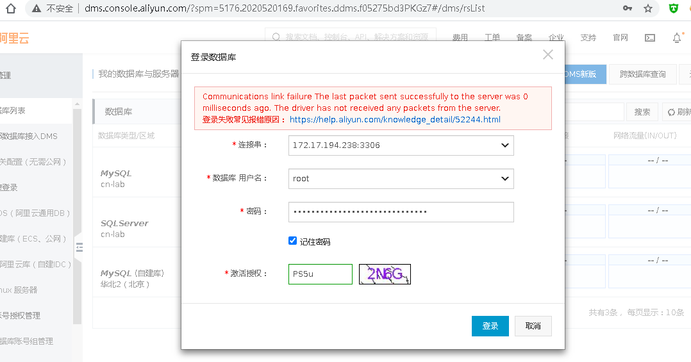Click the search magnifier icon in header

(x=276, y=37)
